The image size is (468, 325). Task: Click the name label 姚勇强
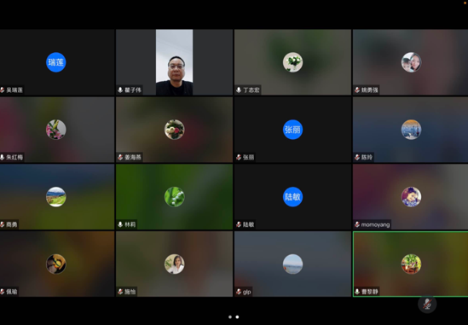pos(369,90)
